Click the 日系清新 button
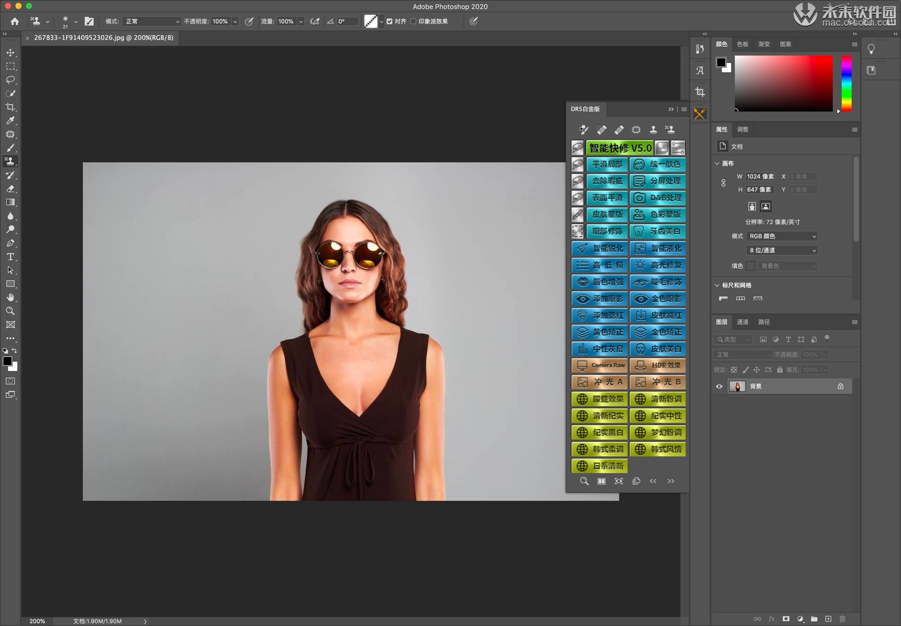901x626 pixels. pyautogui.click(x=600, y=466)
